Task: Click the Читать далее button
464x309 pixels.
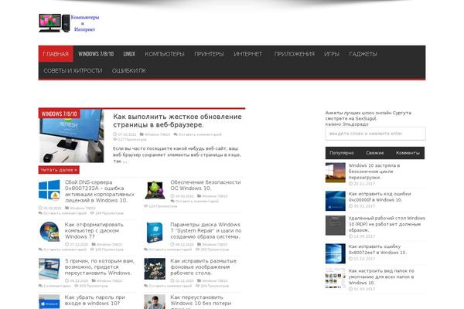Action: (x=59, y=170)
